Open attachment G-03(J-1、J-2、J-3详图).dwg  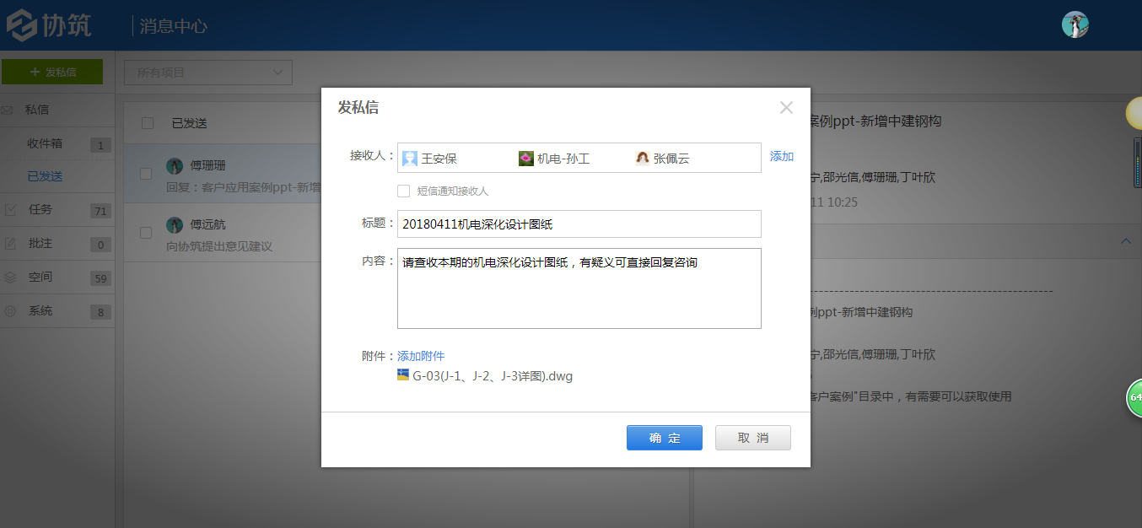point(491,376)
